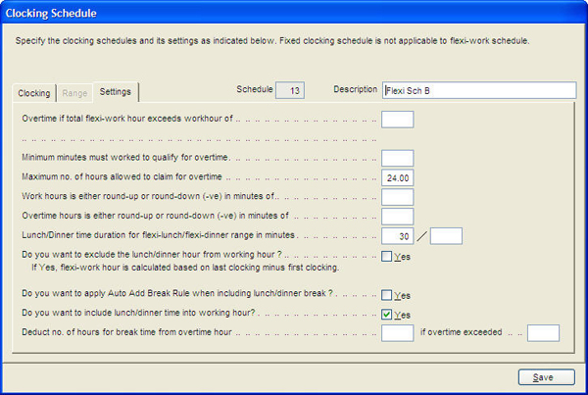
Task: Focus the overtime hours rounding minutes field
Action: point(398,217)
